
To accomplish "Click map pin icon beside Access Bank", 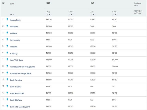I will 7,19.
